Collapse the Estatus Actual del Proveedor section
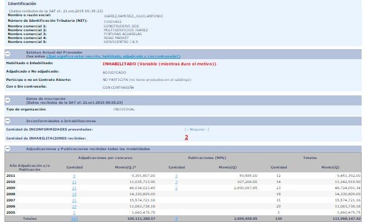 point(7,54)
